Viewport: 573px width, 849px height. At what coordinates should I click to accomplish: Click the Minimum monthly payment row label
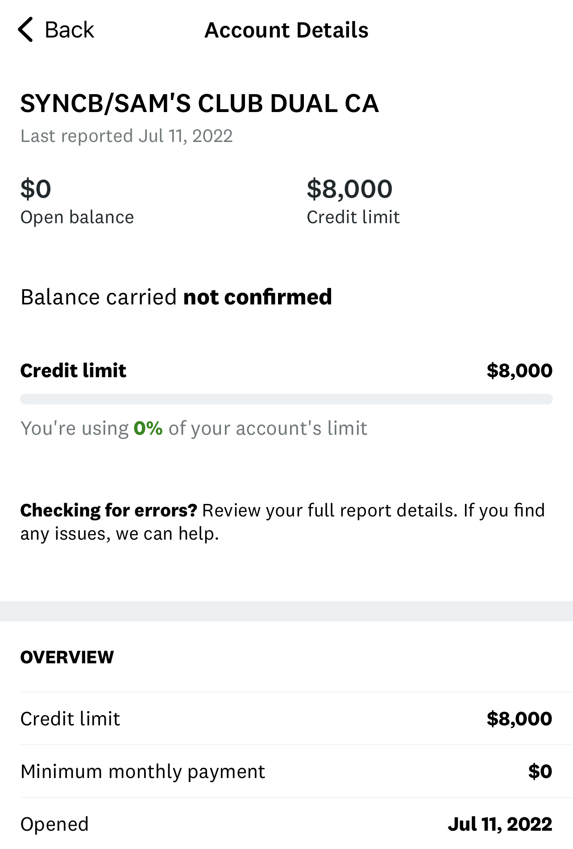143,771
